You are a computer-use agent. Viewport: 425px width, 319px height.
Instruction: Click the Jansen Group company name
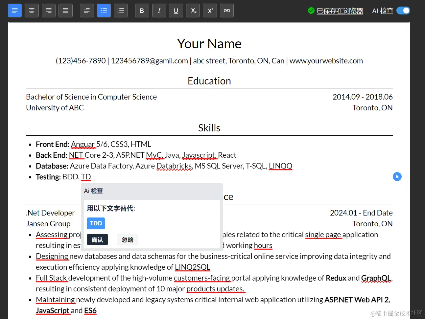click(48, 224)
